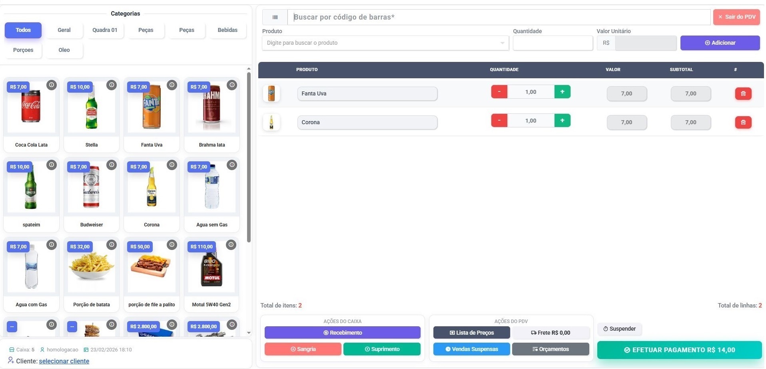Open the selecionar cliente link

(x=64, y=361)
